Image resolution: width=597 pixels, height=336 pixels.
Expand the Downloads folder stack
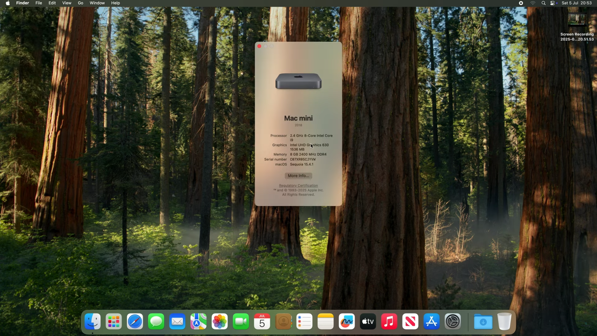pos(483,322)
